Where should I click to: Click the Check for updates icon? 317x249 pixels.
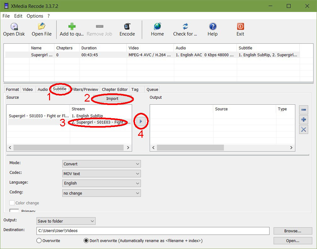pos(185,26)
